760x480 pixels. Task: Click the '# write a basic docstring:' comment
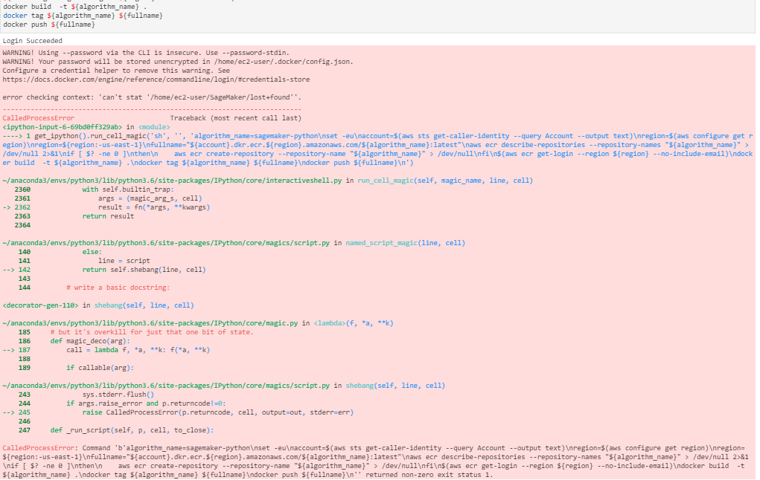[x=118, y=288]
